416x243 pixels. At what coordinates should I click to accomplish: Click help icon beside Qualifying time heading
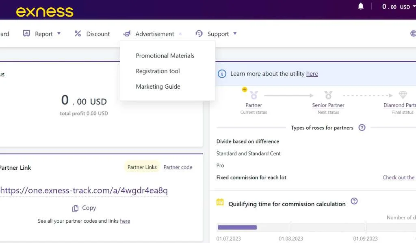tap(354, 201)
